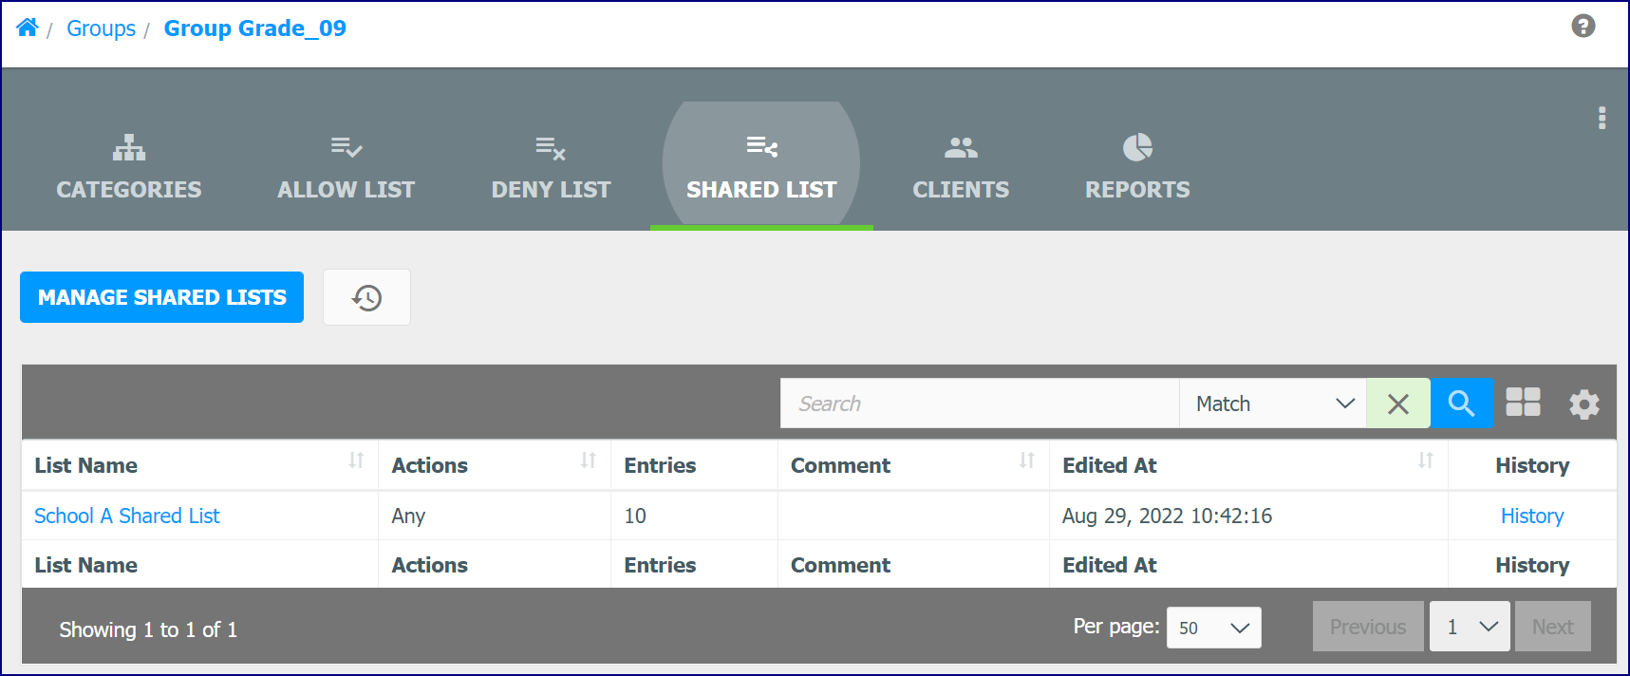Click Manage Shared Lists button

[x=161, y=297]
